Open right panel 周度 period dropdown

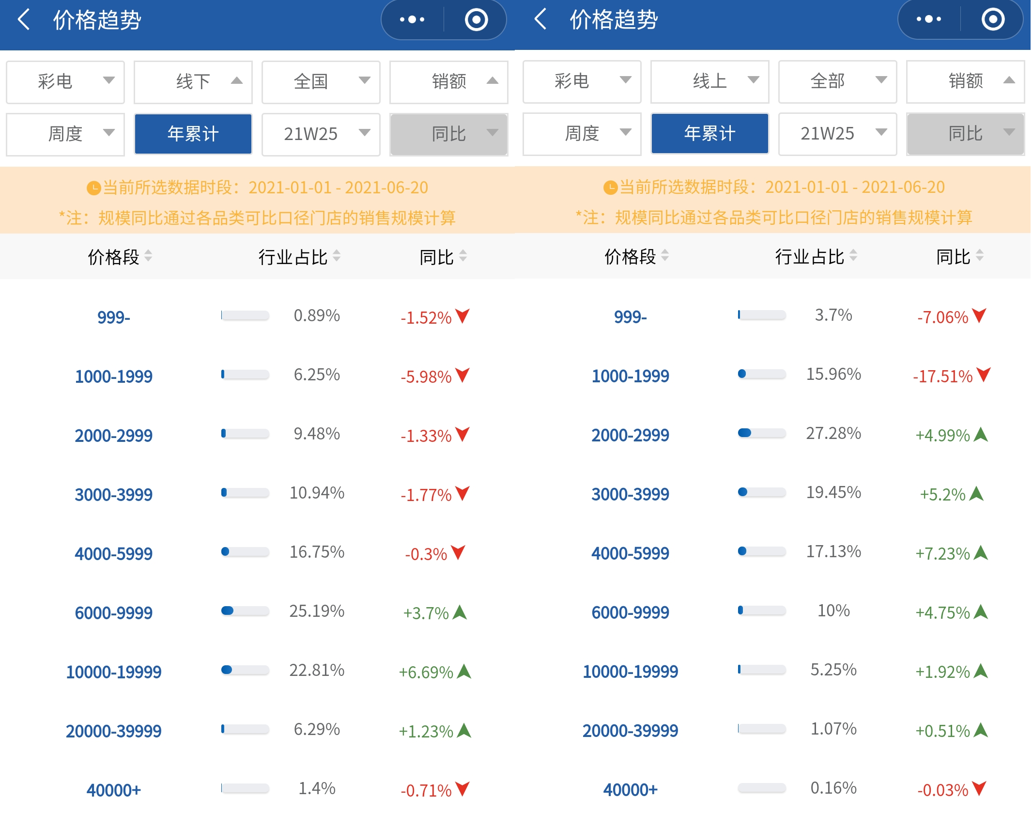(x=582, y=133)
